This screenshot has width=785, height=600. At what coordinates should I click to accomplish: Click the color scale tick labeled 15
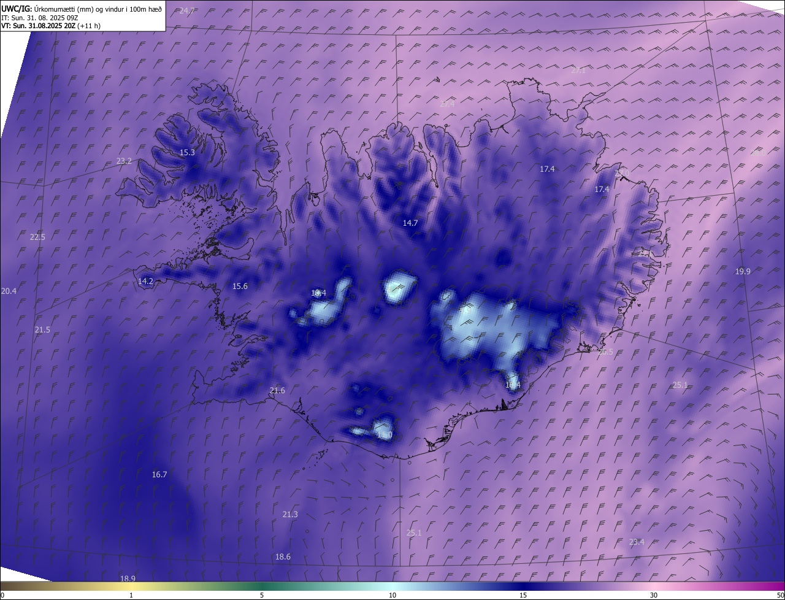click(523, 595)
